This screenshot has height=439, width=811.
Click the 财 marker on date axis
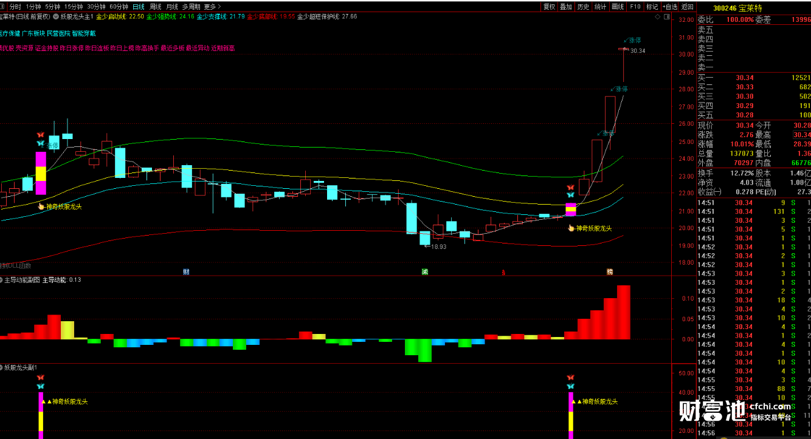(186, 271)
